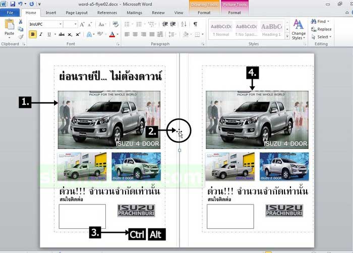Apply the Heading 1 style
353x253 pixels.
[271, 30]
